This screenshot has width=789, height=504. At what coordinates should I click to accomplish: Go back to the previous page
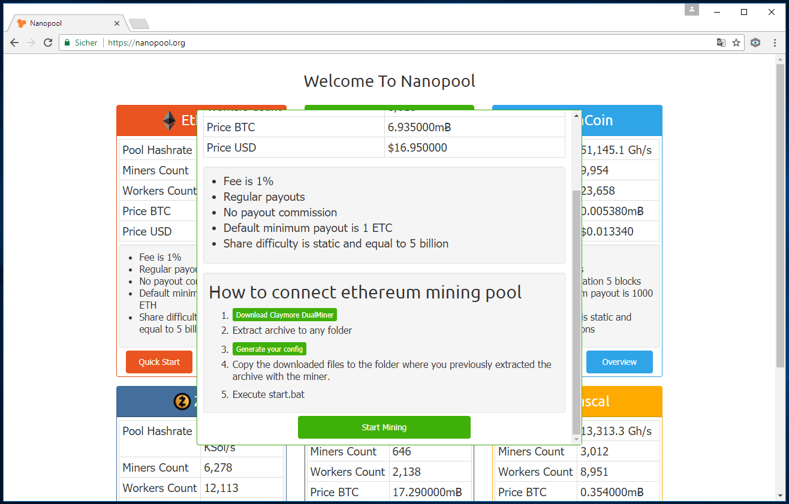pos(14,43)
